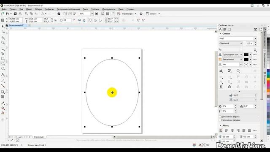This screenshot has width=270, height=152.
Task: Click the New document icon
Action: [3, 14]
